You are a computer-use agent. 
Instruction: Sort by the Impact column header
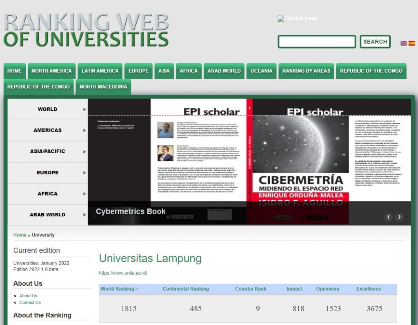point(294,289)
